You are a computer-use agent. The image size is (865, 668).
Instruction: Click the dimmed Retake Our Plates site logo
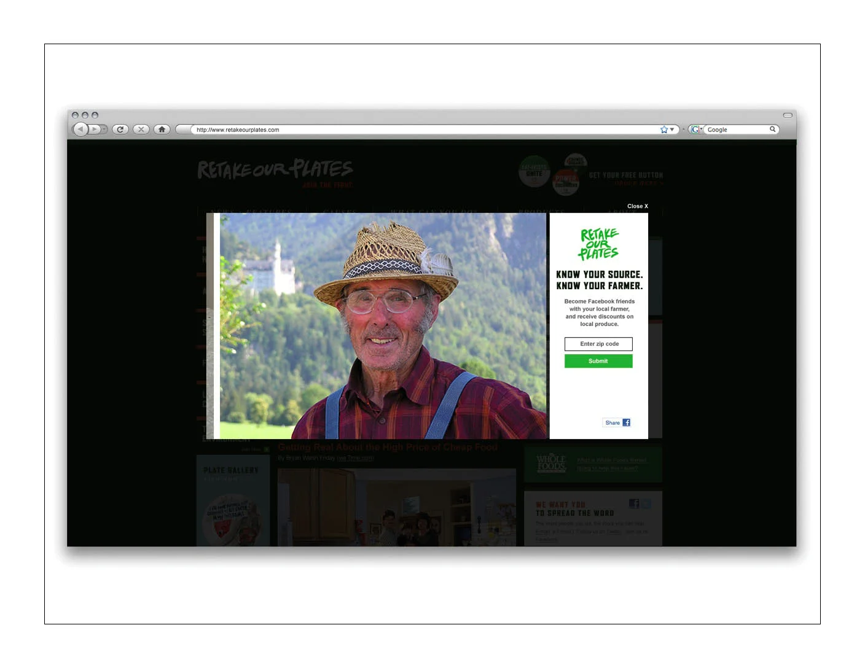coord(275,169)
